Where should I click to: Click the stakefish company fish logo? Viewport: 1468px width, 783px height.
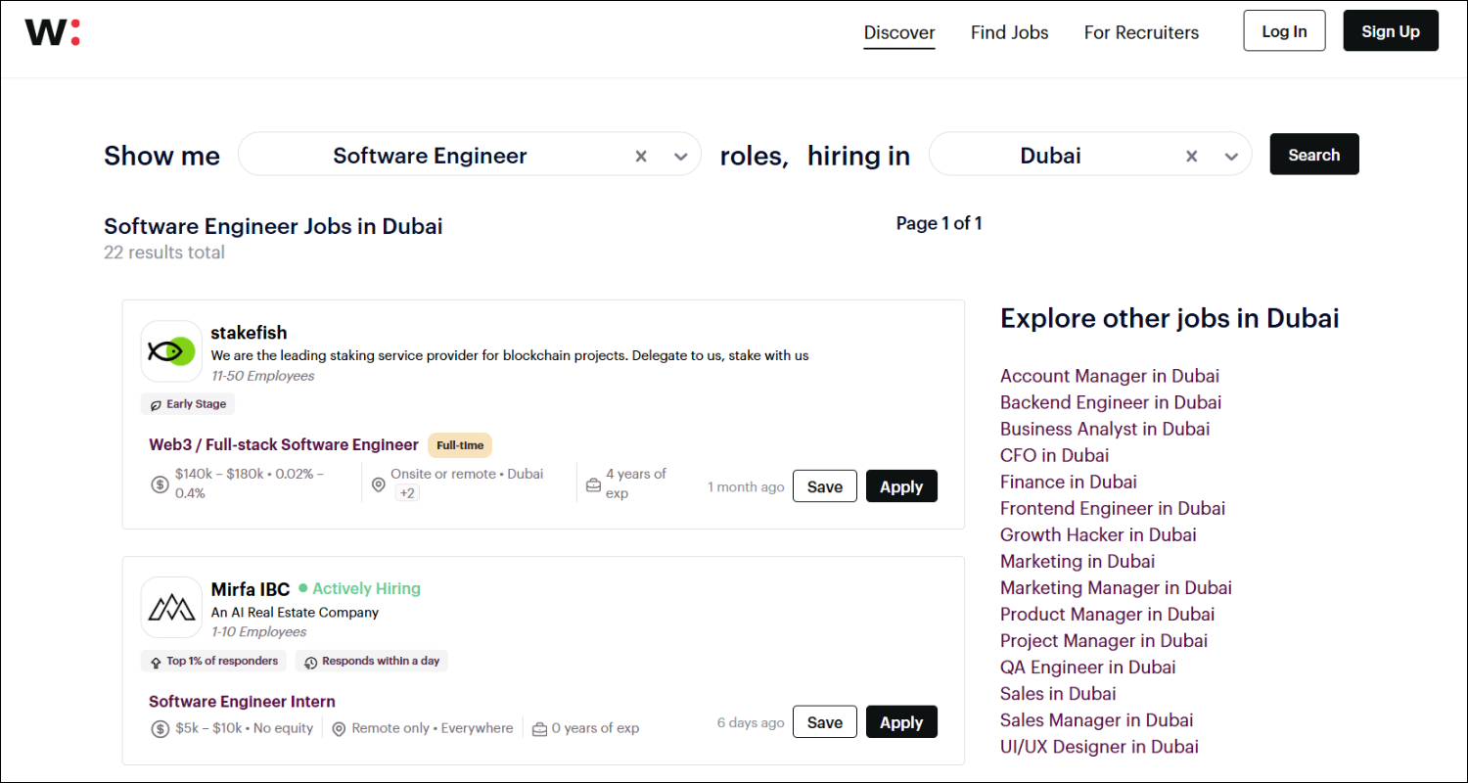pyautogui.click(x=171, y=350)
